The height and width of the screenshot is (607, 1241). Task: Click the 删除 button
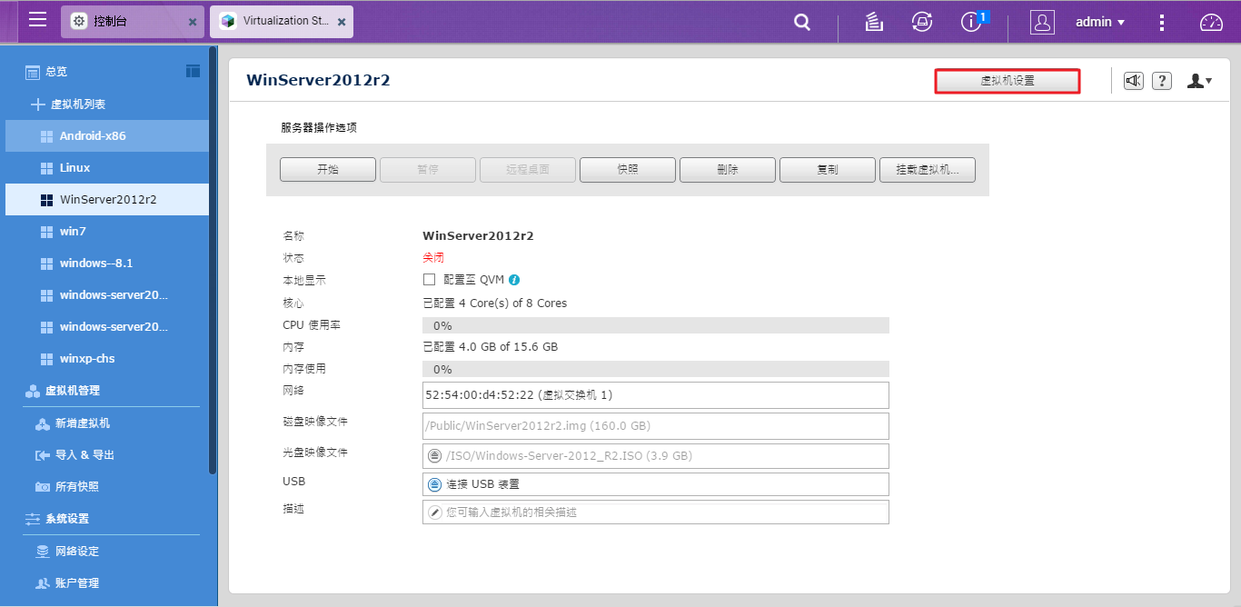pos(728,170)
